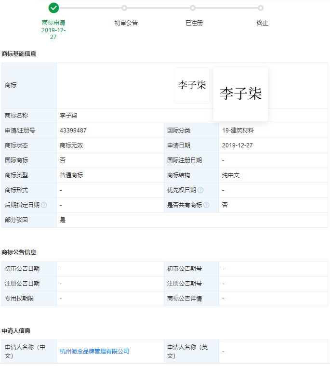Click the 终止 step circle marker
The height and width of the screenshot is (367, 330).
pyautogui.click(x=261, y=8)
